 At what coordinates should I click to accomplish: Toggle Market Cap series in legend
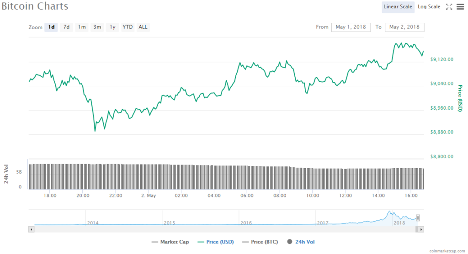171,242
